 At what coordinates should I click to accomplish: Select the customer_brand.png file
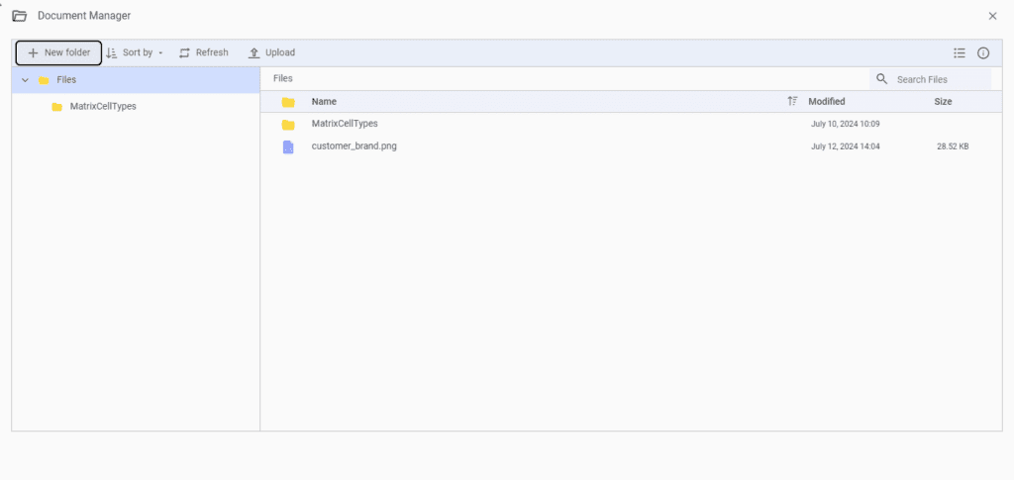[x=631, y=146]
